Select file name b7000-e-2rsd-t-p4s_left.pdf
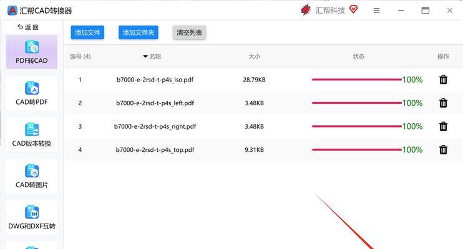The width and height of the screenshot is (463, 249). pyautogui.click(x=155, y=103)
